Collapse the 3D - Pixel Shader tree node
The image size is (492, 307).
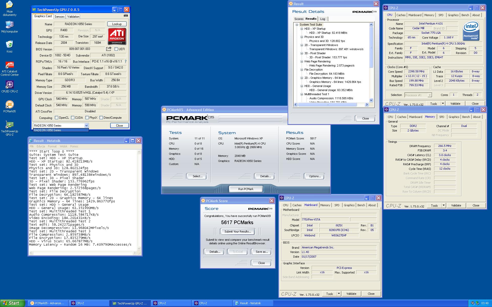click(x=302, y=53)
